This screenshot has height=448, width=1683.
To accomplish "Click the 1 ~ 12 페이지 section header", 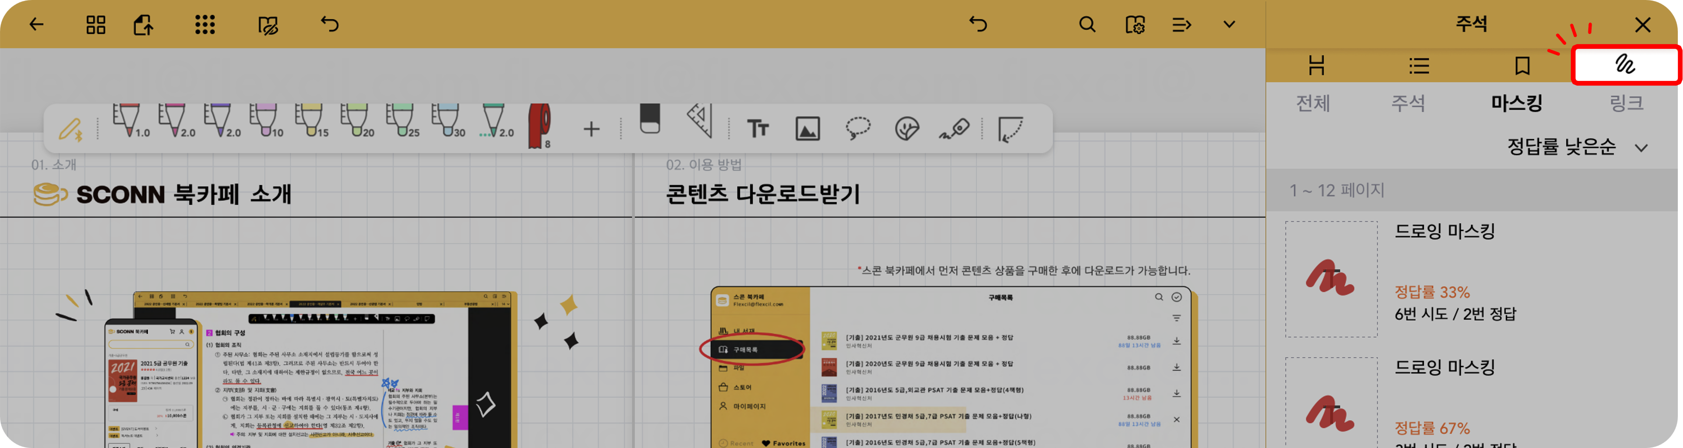I will click(1472, 190).
